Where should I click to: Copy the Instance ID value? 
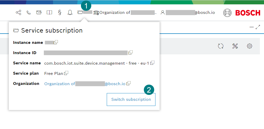click(x=130, y=53)
